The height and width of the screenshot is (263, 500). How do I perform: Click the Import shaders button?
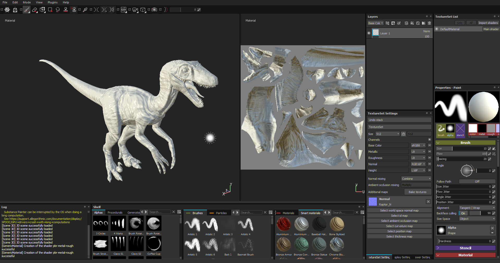tap(488, 23)
